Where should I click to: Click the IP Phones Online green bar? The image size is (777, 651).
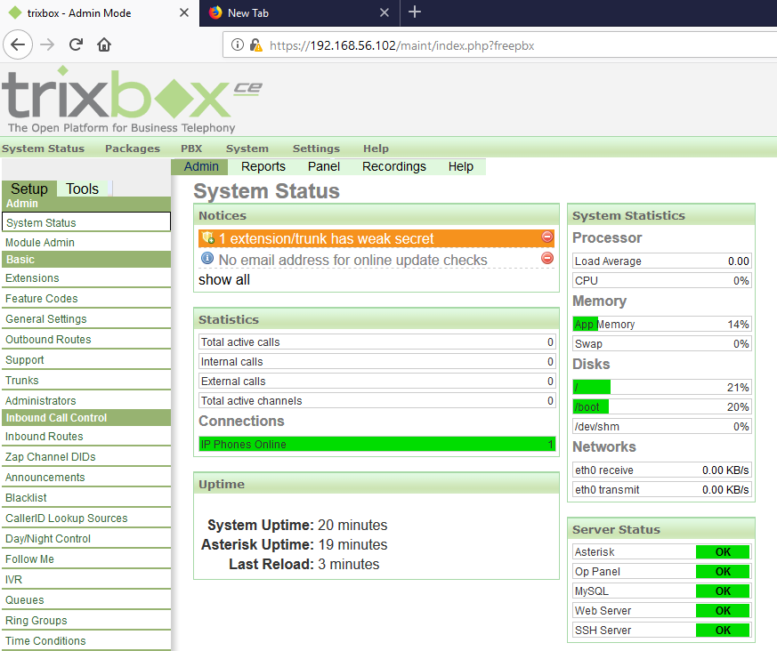376,444
